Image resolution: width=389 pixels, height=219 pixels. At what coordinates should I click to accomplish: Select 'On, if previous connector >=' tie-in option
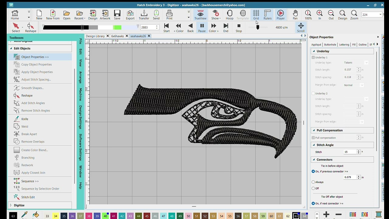point(313,171)
